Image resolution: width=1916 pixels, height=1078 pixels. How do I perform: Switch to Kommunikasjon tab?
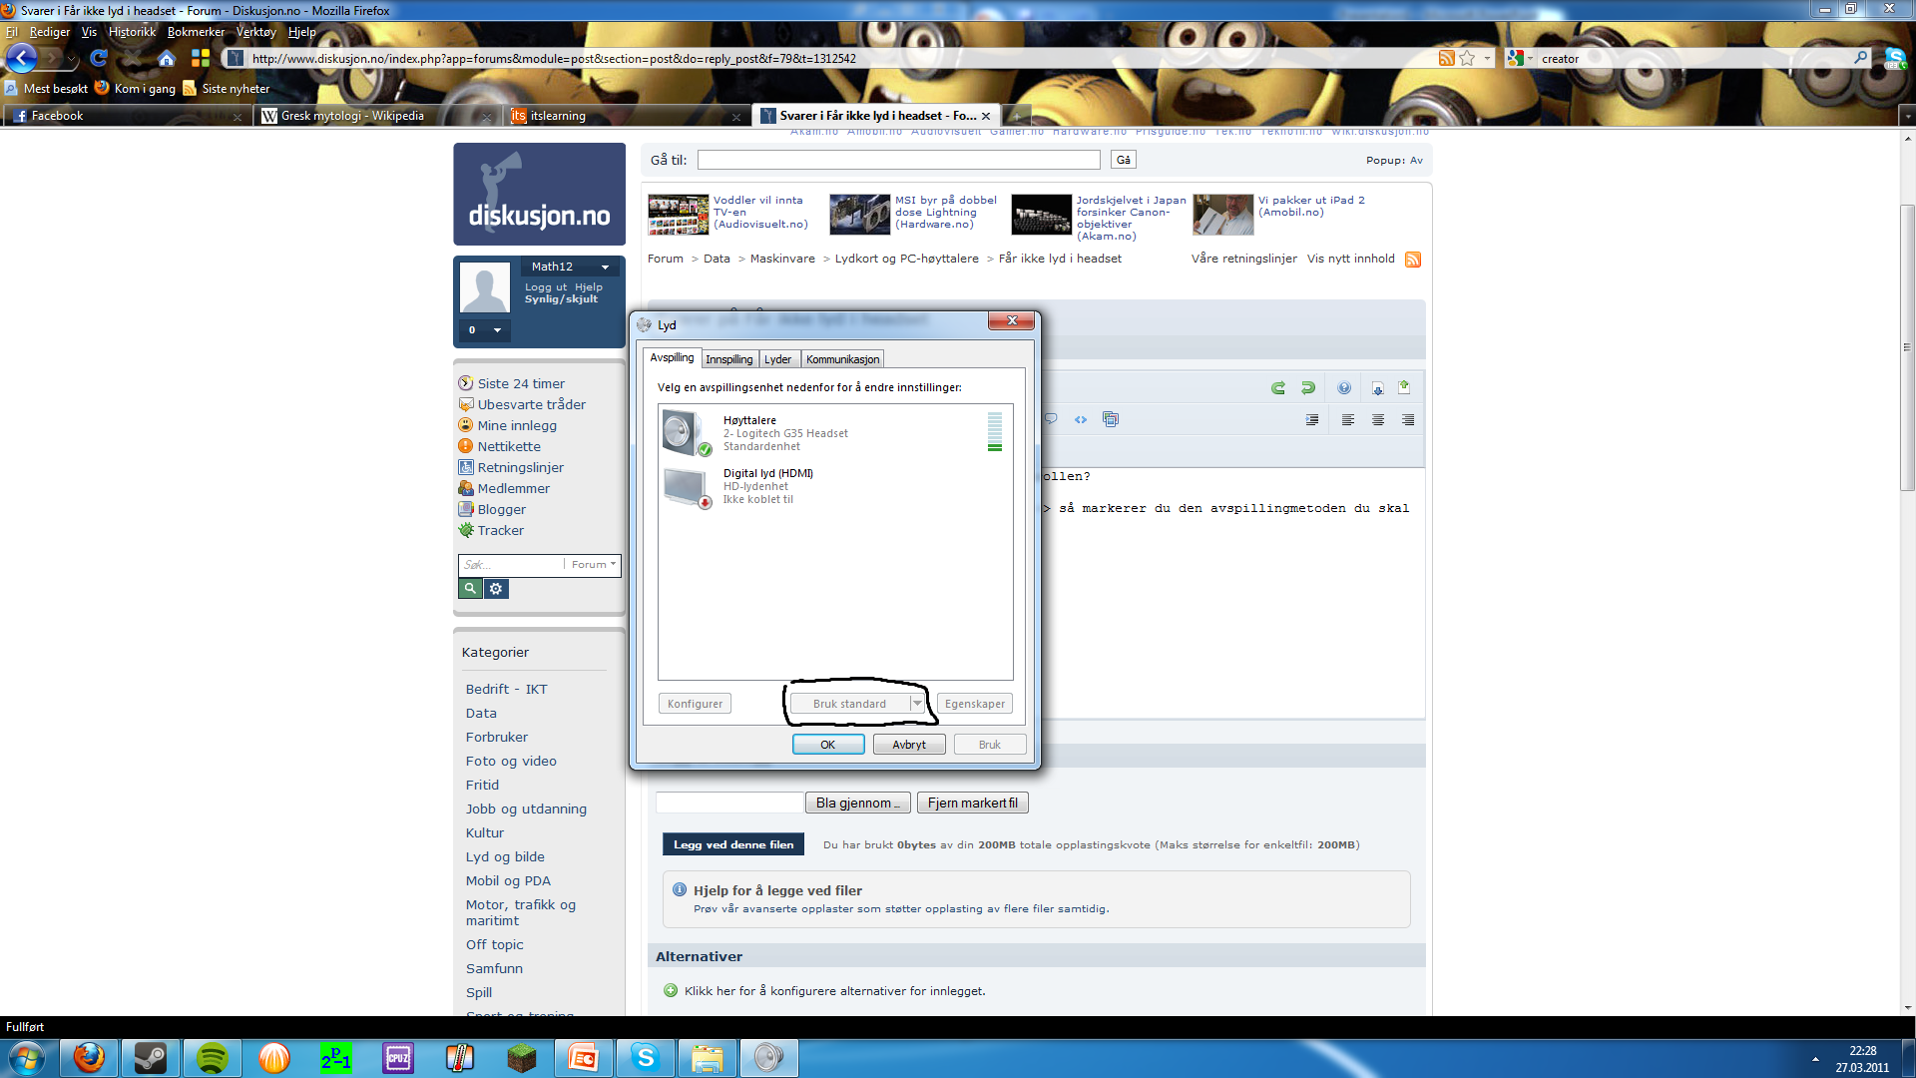tap(842, 359)
